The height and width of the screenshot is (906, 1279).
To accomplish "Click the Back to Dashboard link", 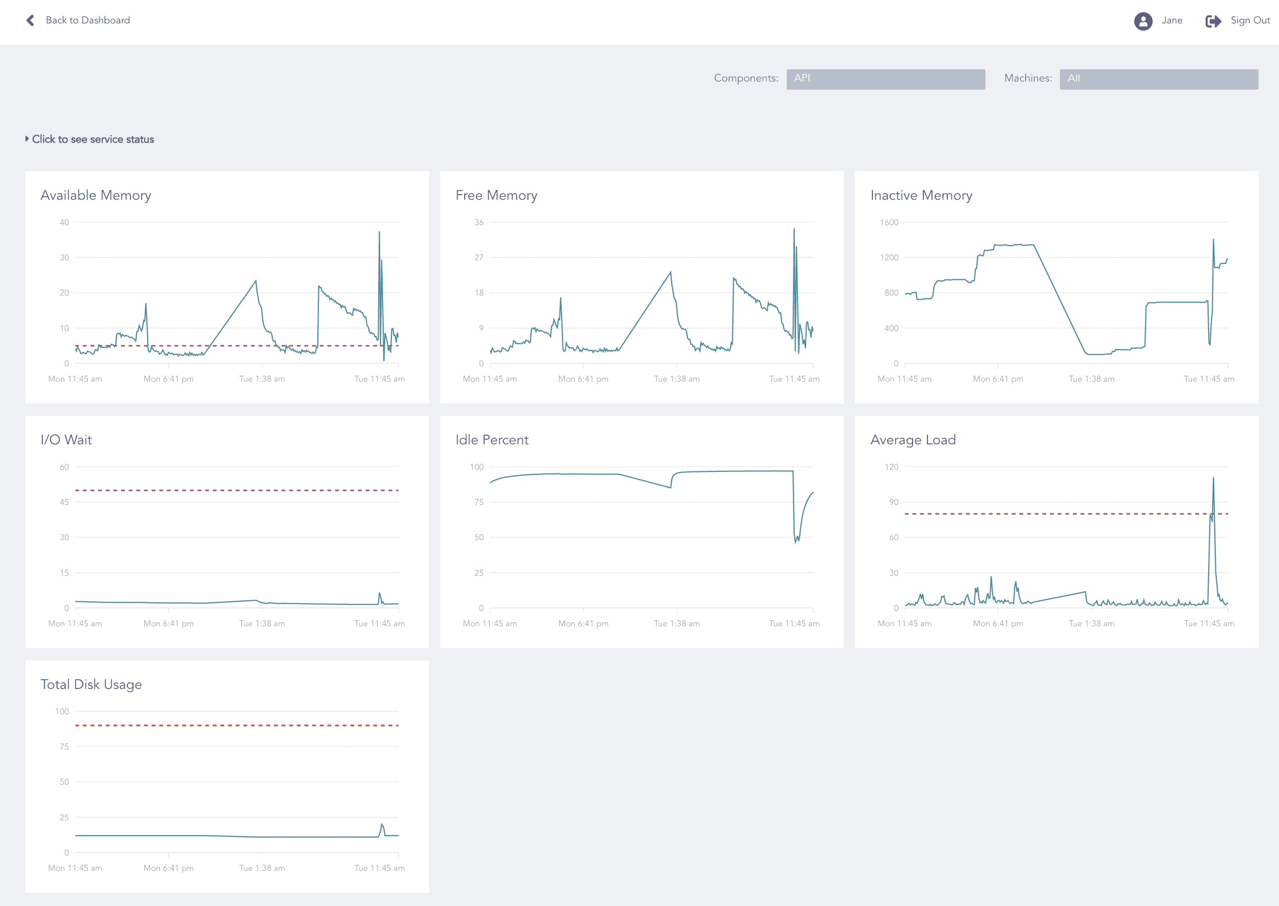I will tap(88, 20).
